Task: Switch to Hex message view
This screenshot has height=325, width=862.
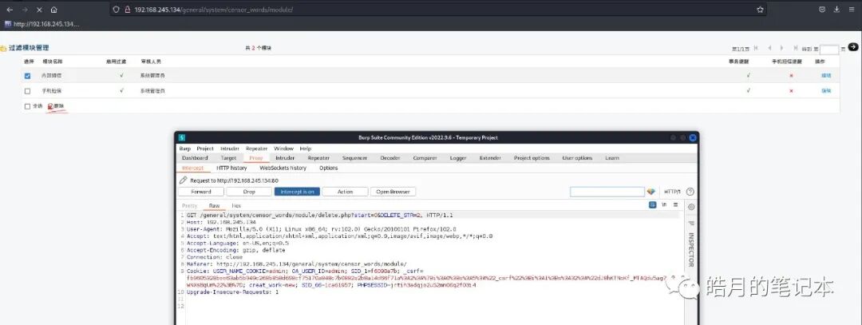Action: [x=236, y=206]
